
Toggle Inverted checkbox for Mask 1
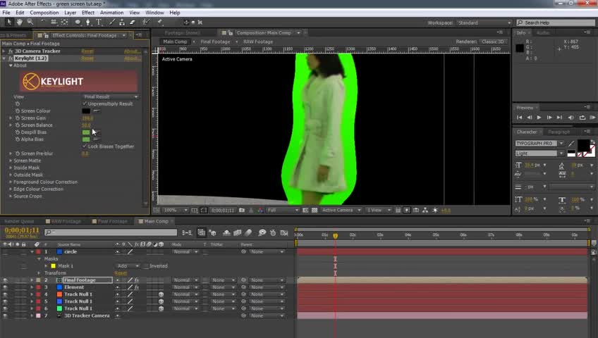point(146,265)
